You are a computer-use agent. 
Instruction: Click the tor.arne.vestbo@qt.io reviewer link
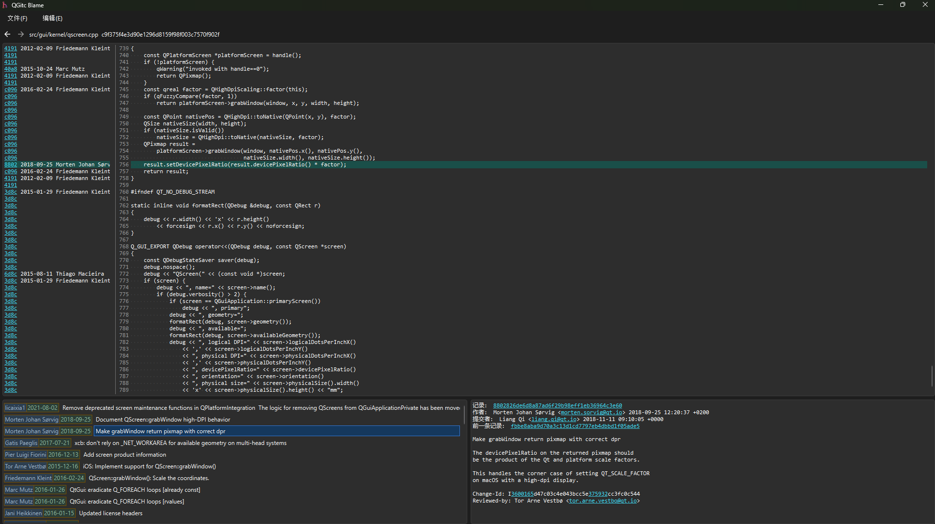pos(603,501)
